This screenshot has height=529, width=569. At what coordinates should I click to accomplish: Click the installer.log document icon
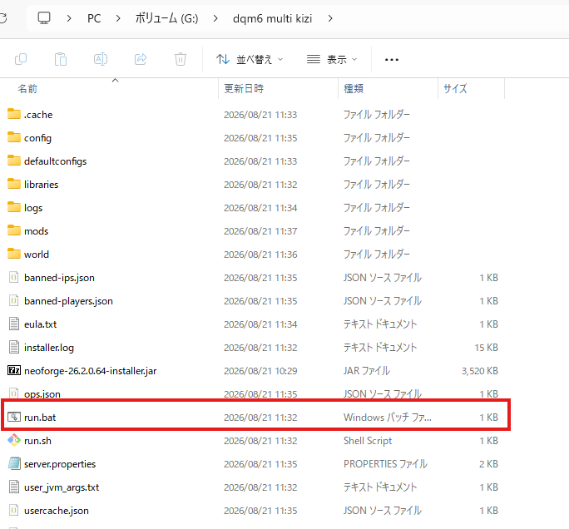14,347
